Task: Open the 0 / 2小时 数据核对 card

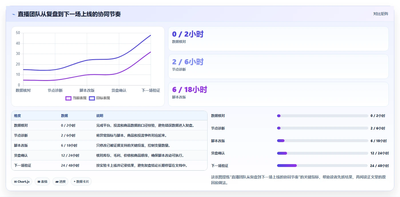Action: pyautogui.click(x=278, y=39)
